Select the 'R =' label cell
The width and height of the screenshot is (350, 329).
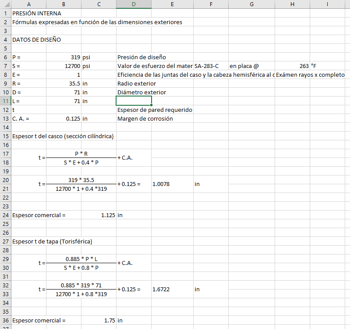click(x=28, y=83)
